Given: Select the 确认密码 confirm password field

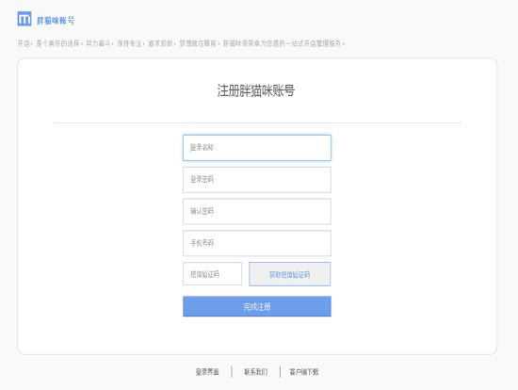Looking at the screenshot, I should (257, 212).
